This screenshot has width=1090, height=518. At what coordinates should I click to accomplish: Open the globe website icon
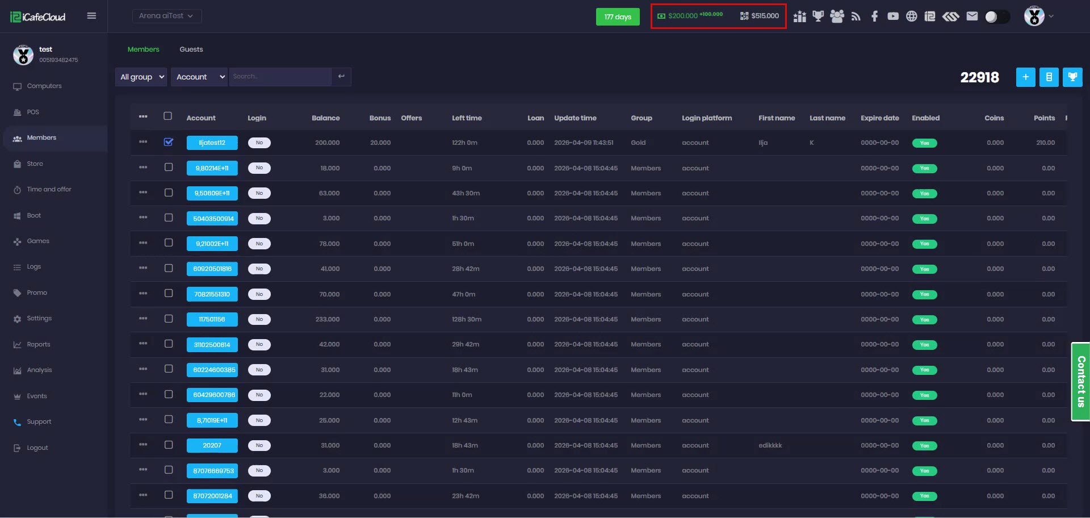point(912,16)
